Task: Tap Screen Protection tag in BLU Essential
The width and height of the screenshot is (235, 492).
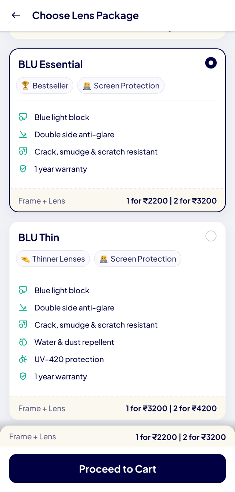Action: tap(121, 86)
